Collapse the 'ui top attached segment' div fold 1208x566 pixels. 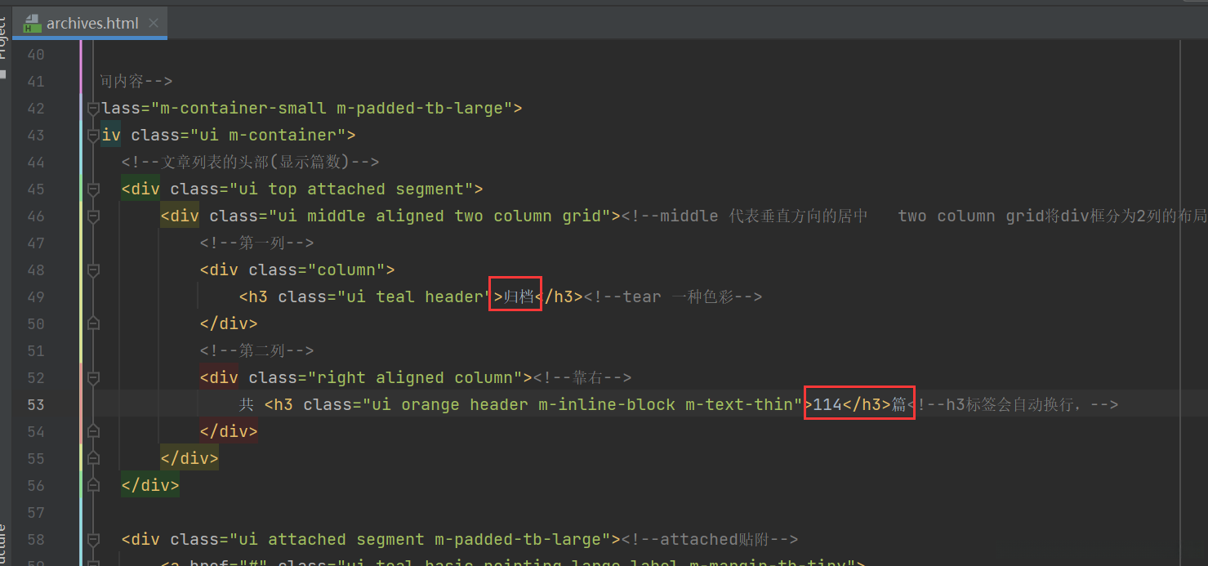point(92,189)
